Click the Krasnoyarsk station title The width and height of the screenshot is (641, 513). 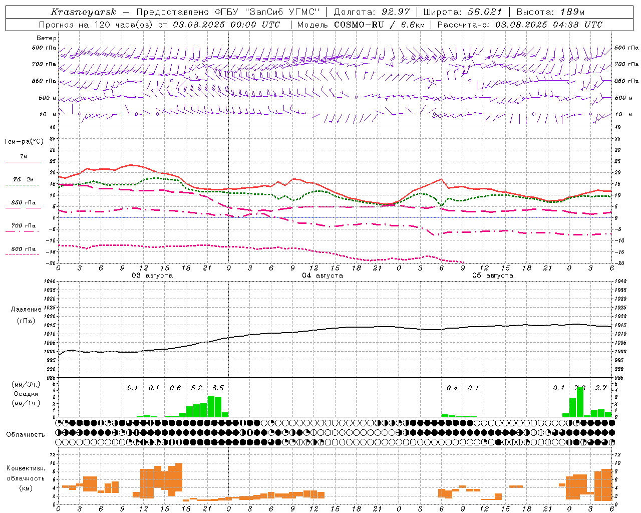83,12
